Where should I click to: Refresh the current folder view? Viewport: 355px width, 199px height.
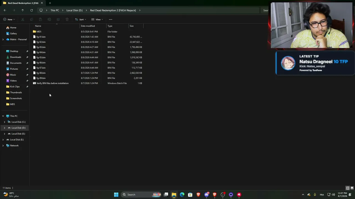(x=32, y=10)
